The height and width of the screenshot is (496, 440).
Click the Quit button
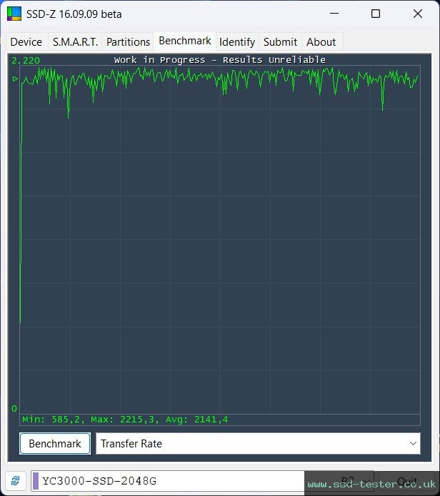406,481
